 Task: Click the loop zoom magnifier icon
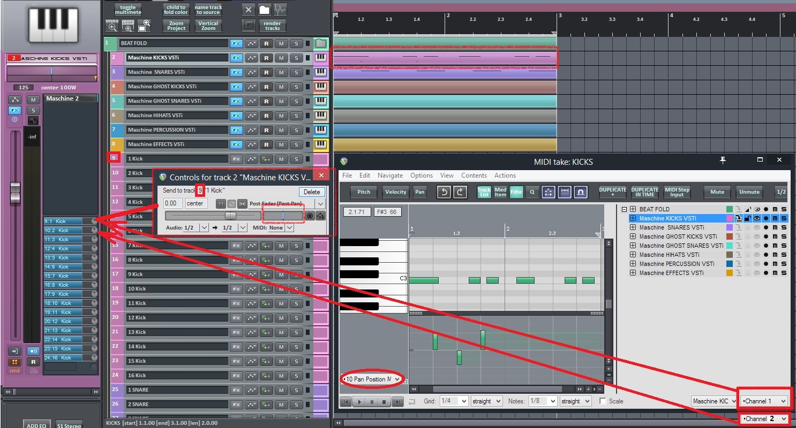127,25
